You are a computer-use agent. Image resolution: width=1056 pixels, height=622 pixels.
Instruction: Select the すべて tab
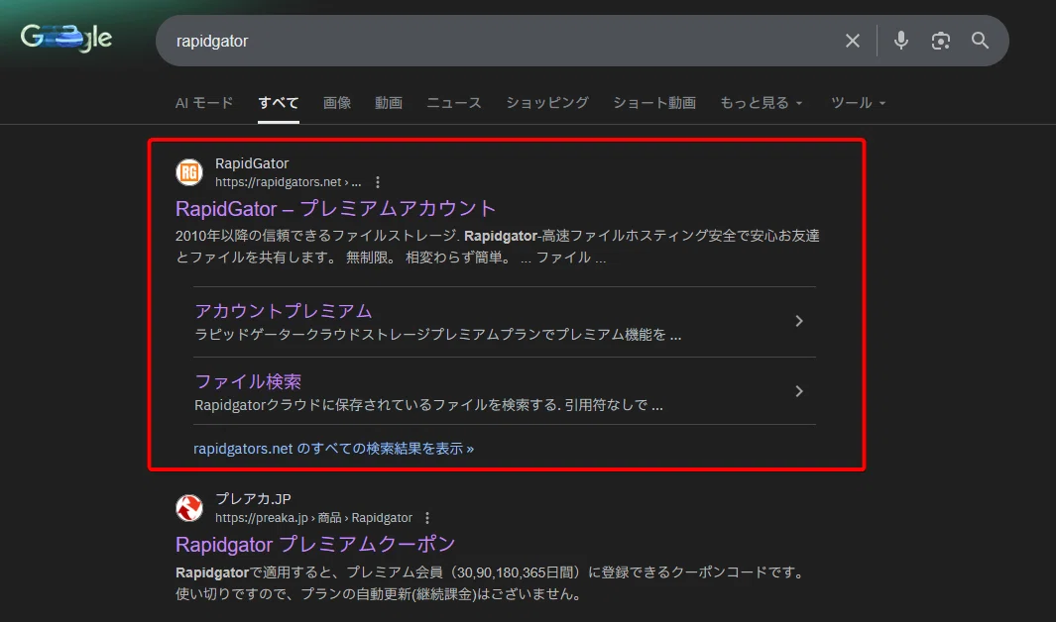point(279,103)
